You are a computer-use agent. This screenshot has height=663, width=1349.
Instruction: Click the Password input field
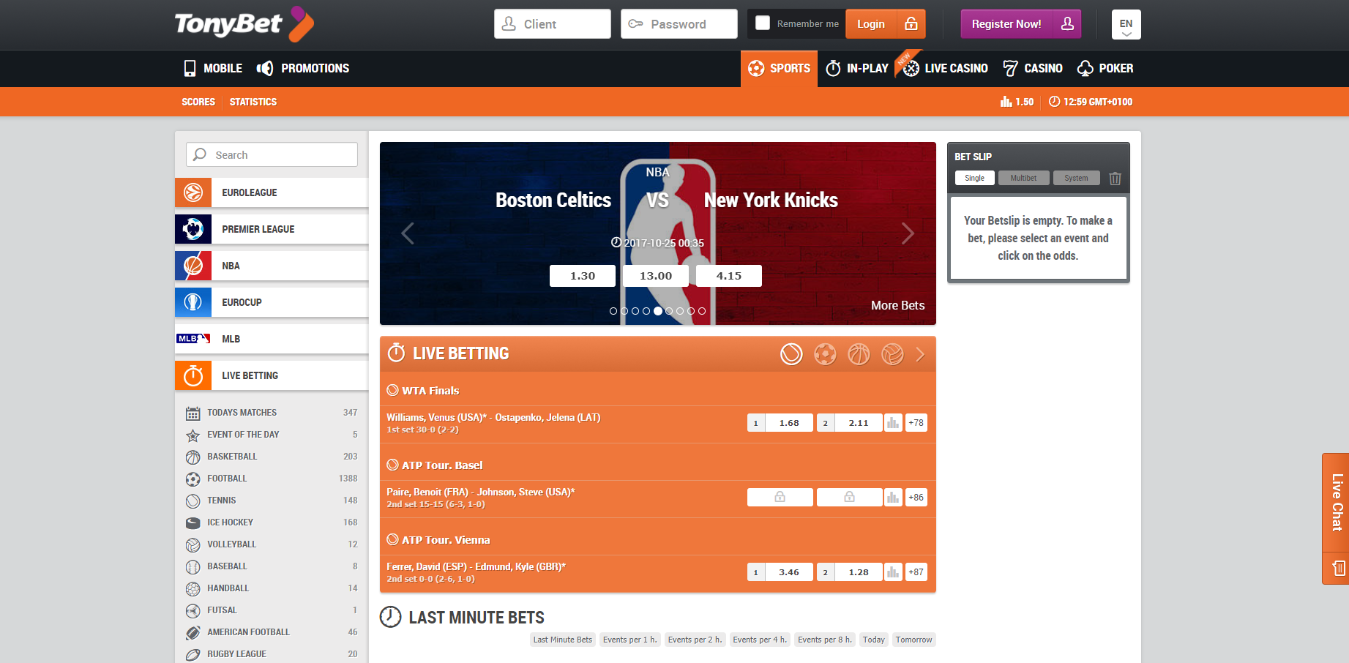coord(679,23)
